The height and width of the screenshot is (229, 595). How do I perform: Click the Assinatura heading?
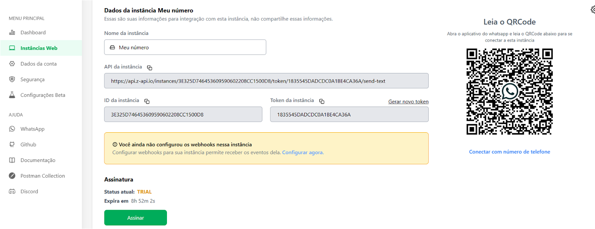[119, 179]
